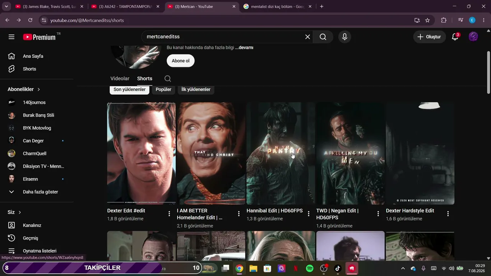Open options for TWD Negan Edit short
This screenshot has width=491, height=276.
click(x=378, y=214)
